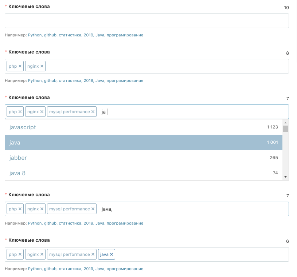The image size is (297, 277).
Task: Remove nginx from the two-tag keywords field
Action: tap(42, 66)
